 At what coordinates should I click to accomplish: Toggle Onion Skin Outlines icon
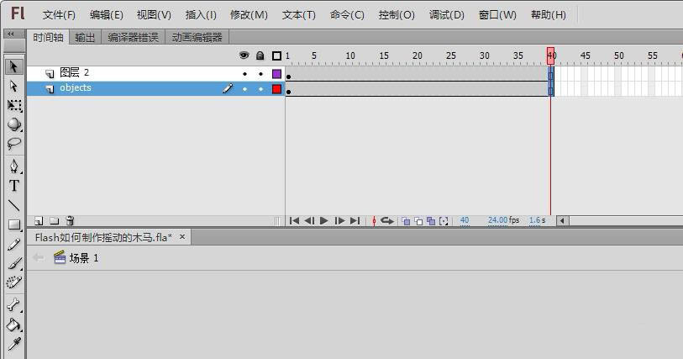(x=418, y=221)
